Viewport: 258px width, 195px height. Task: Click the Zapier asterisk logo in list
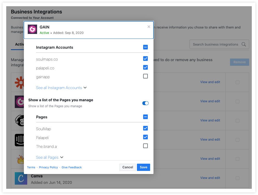pos(19,82)
